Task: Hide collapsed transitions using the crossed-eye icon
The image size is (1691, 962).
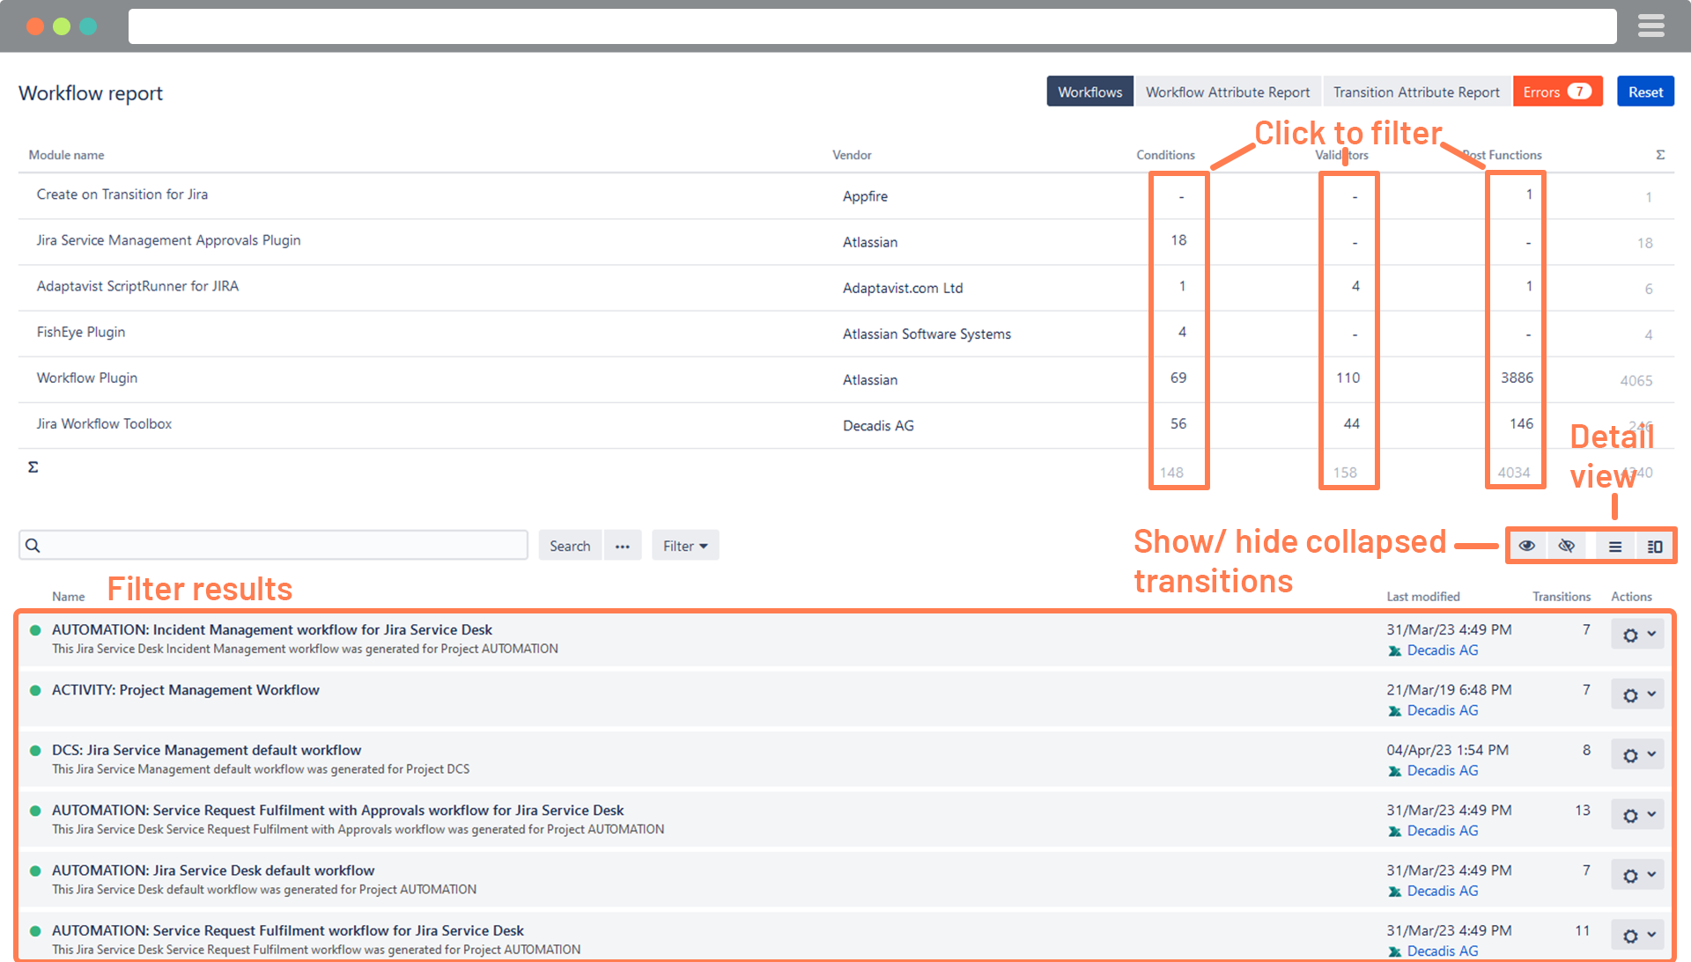Action: tap(1567, 546)
